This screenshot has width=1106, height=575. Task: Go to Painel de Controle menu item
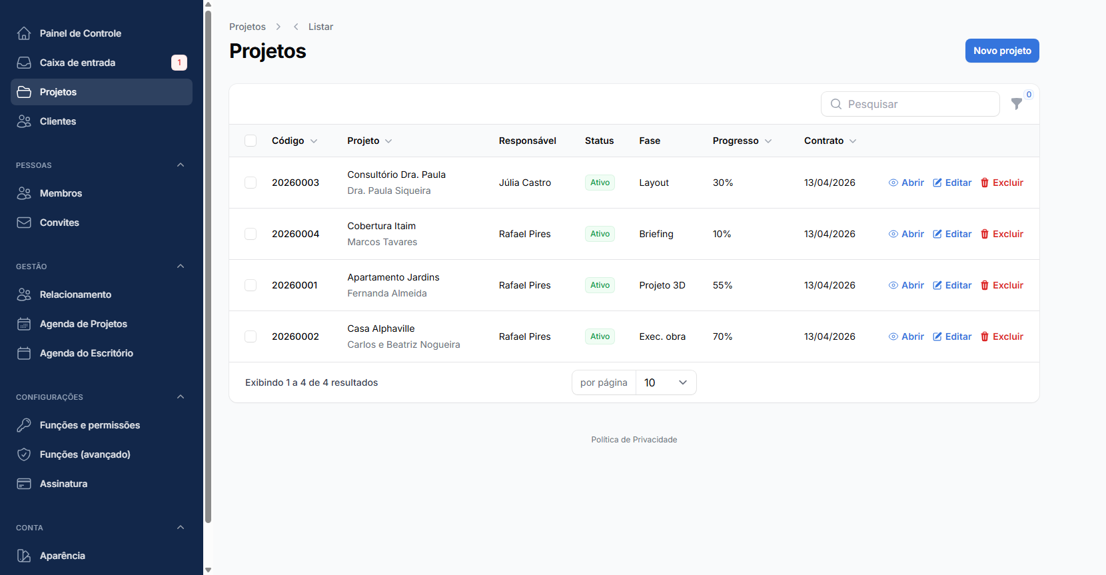click(x=101, y=33)
